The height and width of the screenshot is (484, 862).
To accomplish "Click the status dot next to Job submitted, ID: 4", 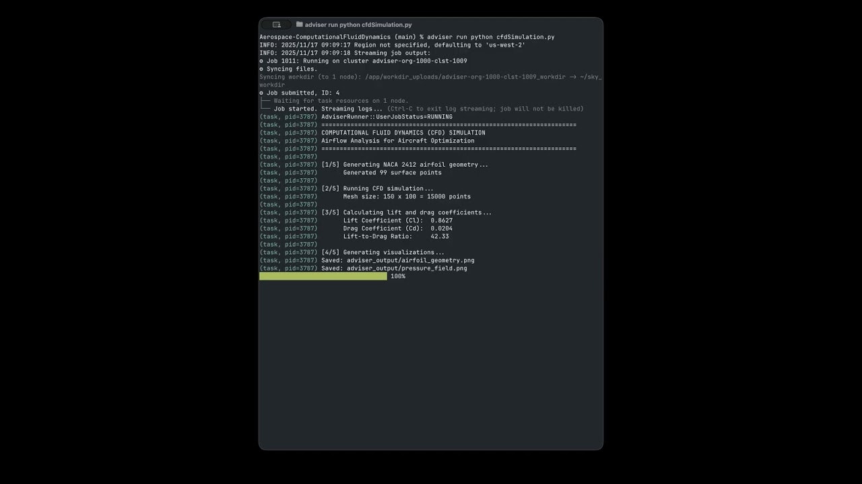I will [x=261, y=93].
